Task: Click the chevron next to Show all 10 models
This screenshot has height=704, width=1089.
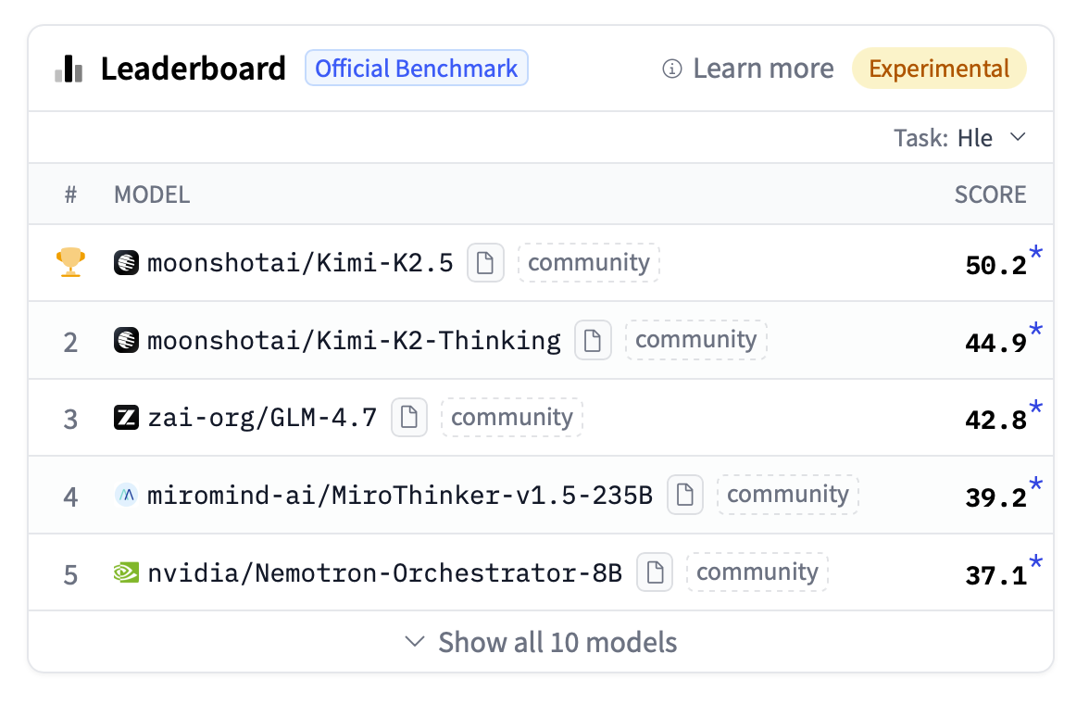Action: click(x=416, y=642)
